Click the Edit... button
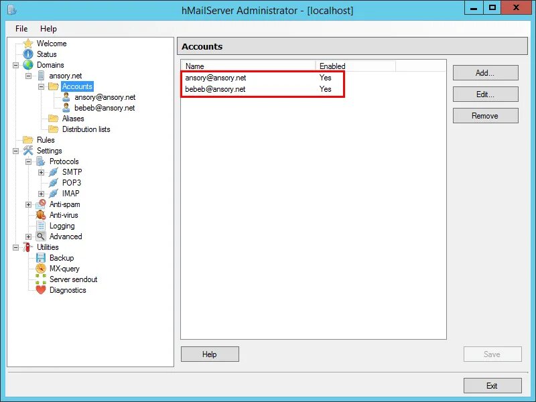Image resolution: width=536 pixels, height=402 pixels. 485,94
